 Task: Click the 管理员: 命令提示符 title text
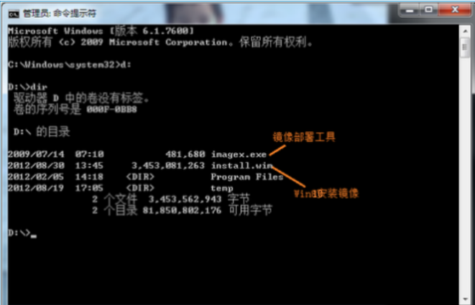[x=60, y=14]
